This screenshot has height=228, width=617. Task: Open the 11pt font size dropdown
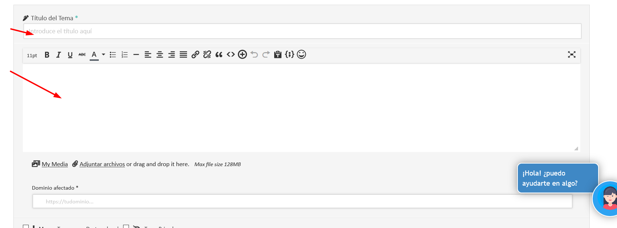[32, 55]
